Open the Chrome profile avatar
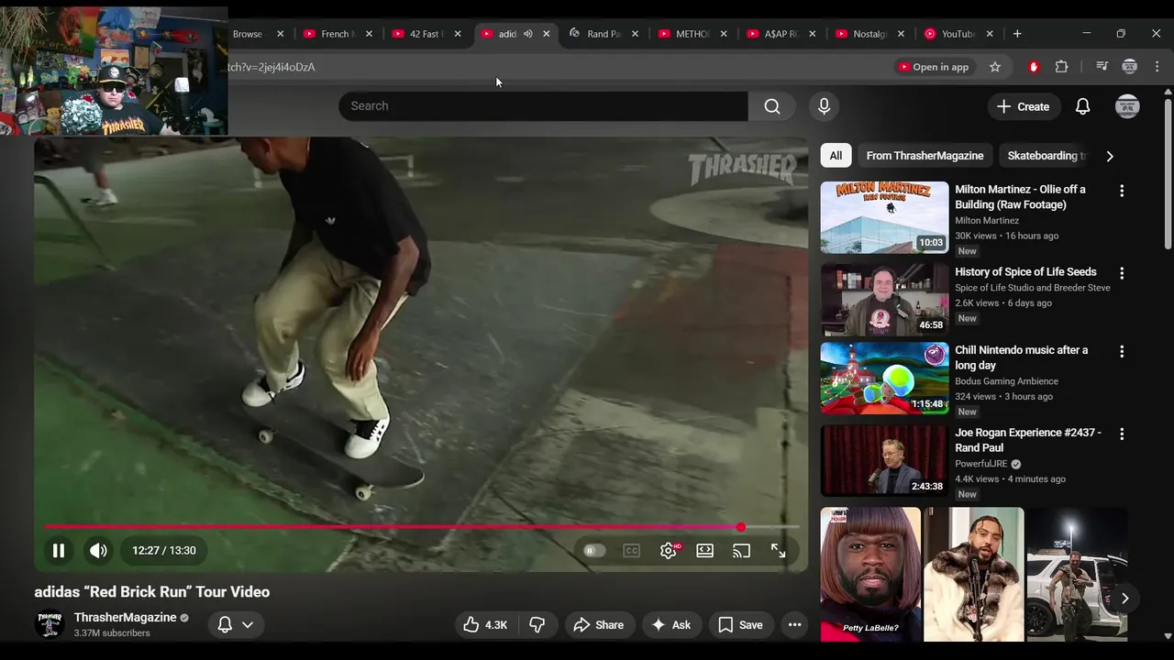 1130,67
